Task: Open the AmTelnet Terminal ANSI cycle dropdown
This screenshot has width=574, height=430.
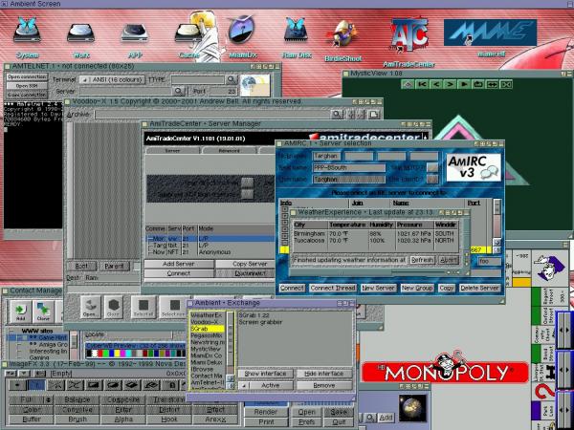Action: click(x=112, y=79)
